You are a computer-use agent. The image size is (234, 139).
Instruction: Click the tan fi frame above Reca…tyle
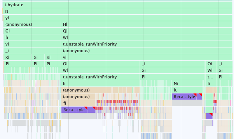pyautogui.click(x=79, y=103)
